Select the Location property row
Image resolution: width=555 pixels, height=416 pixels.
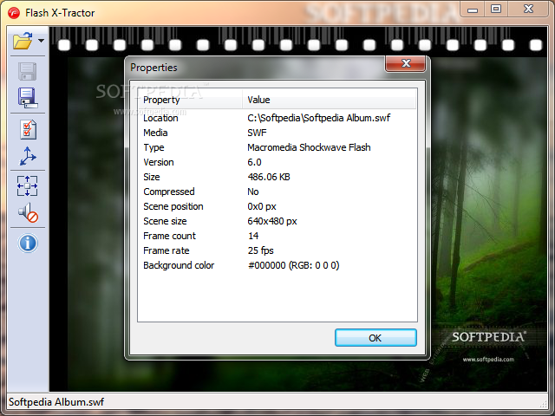(x=277, y=118)
